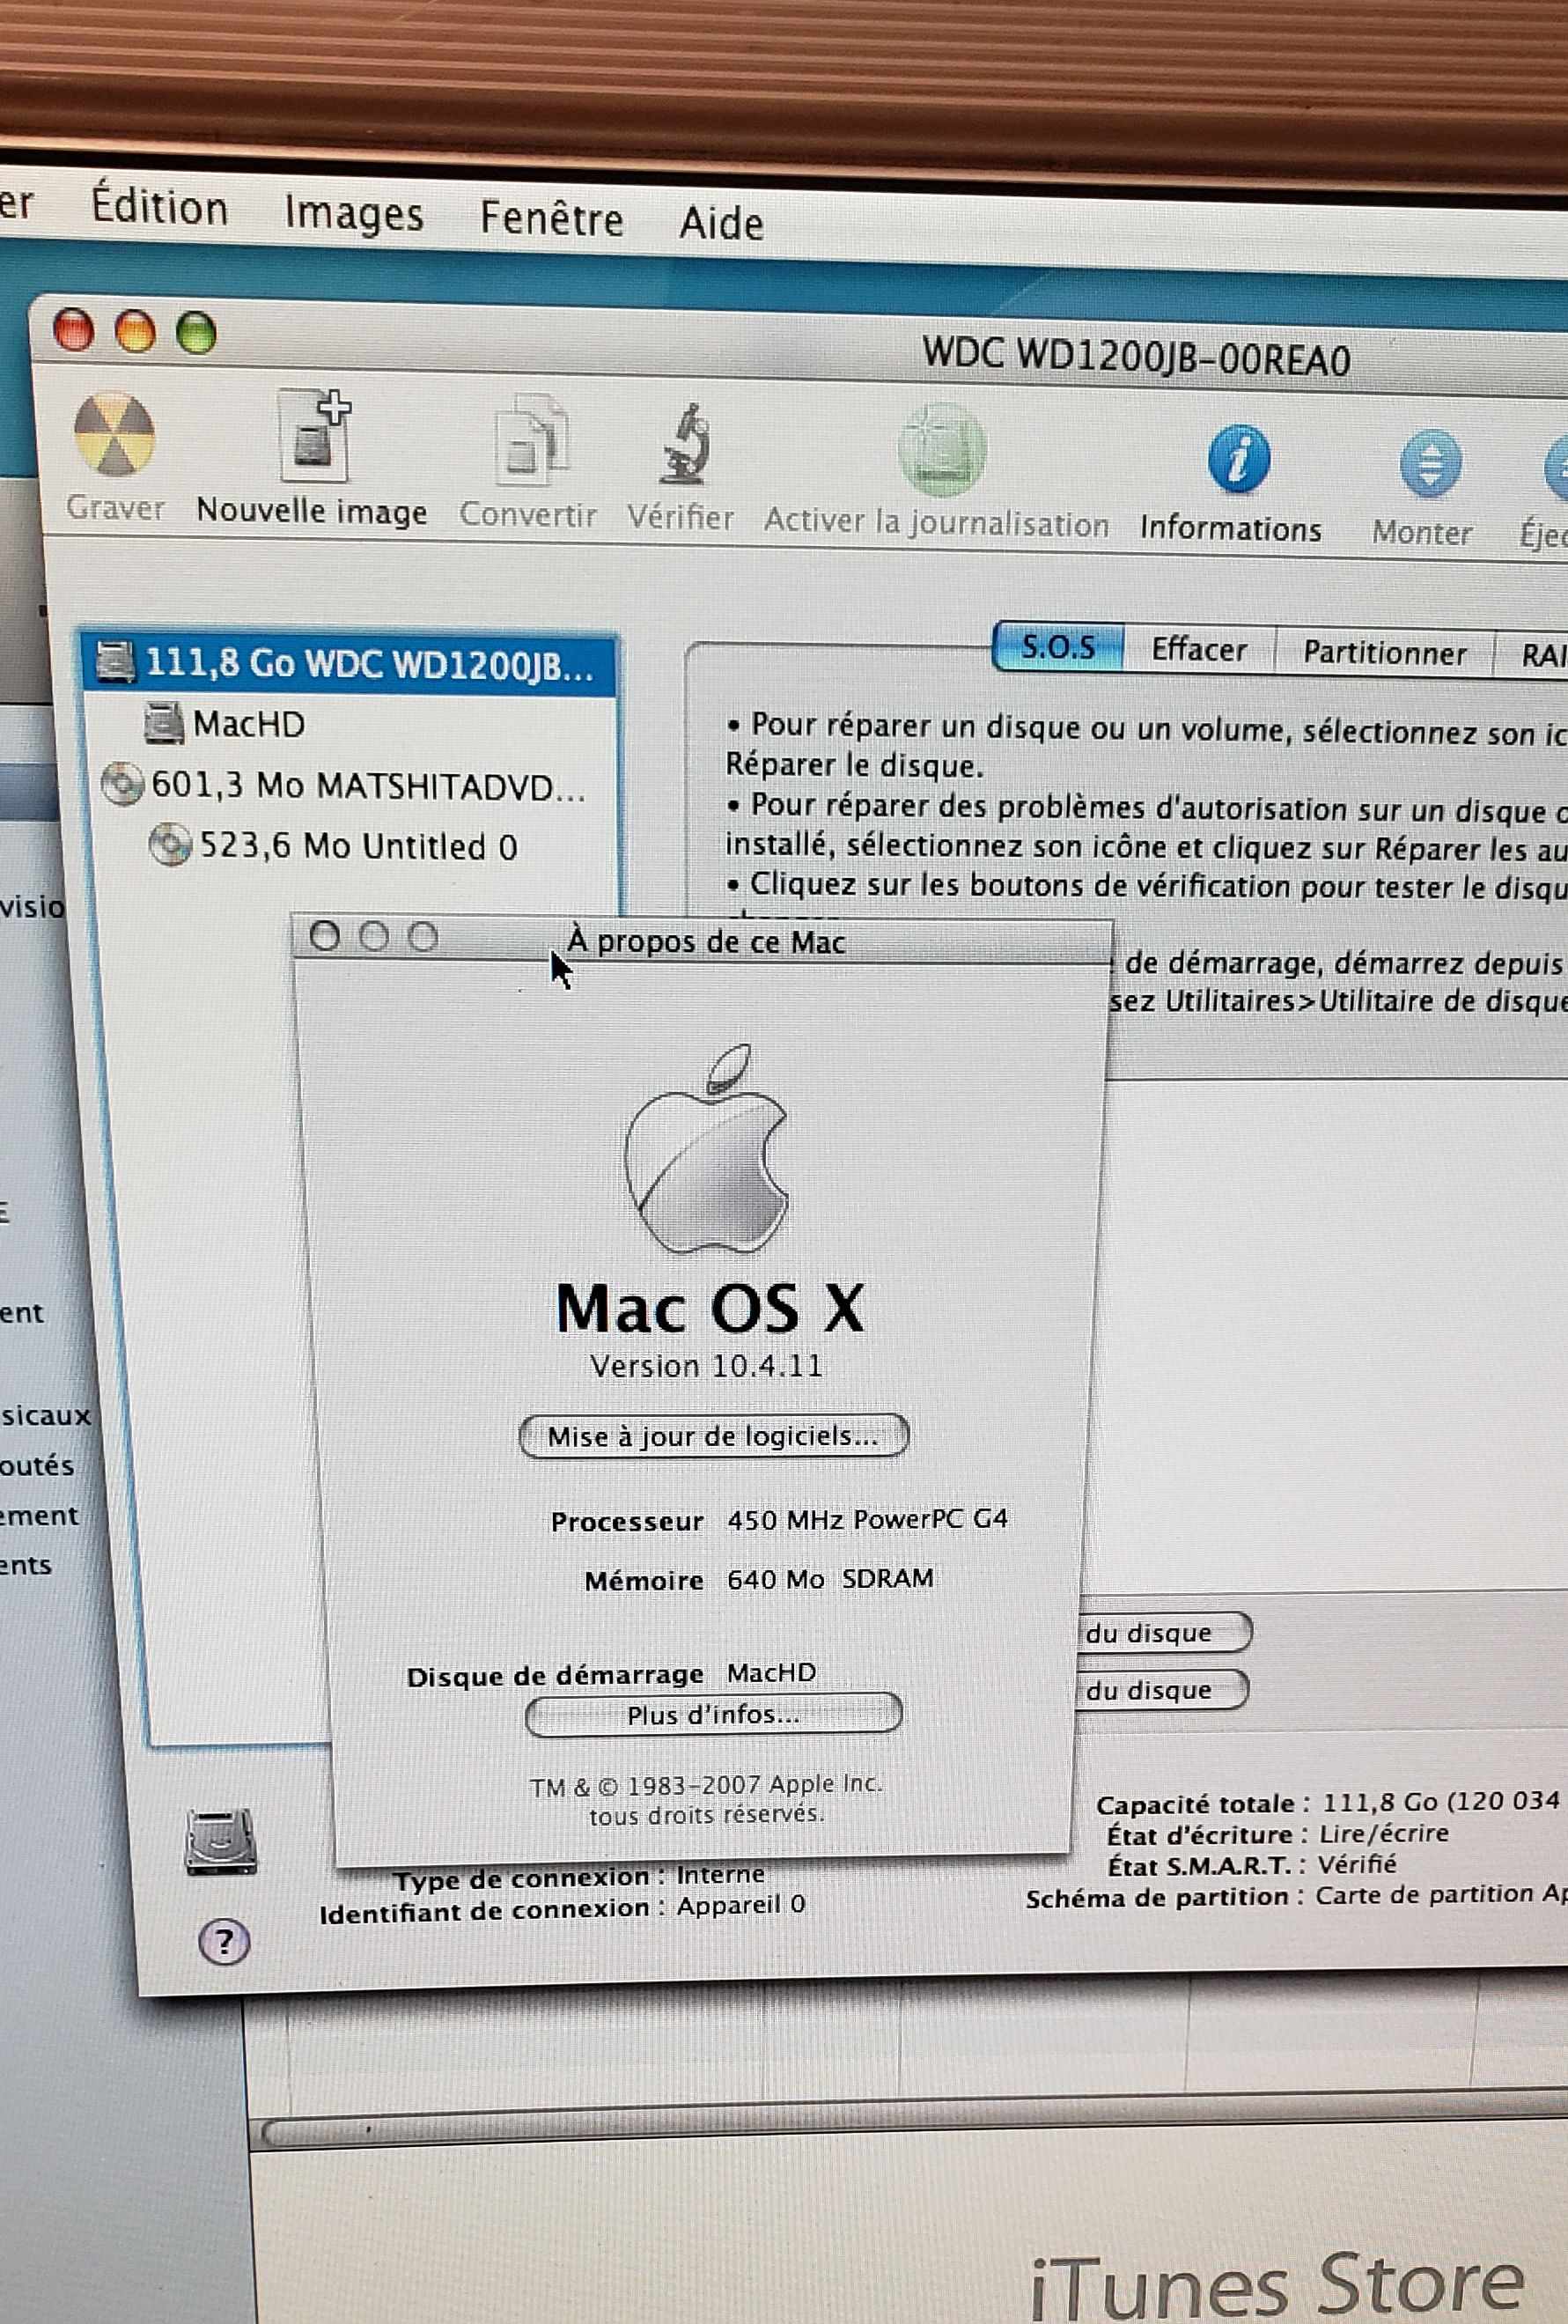
Task: Zoom Disk Utility with the green button
Action: [196, 333]
